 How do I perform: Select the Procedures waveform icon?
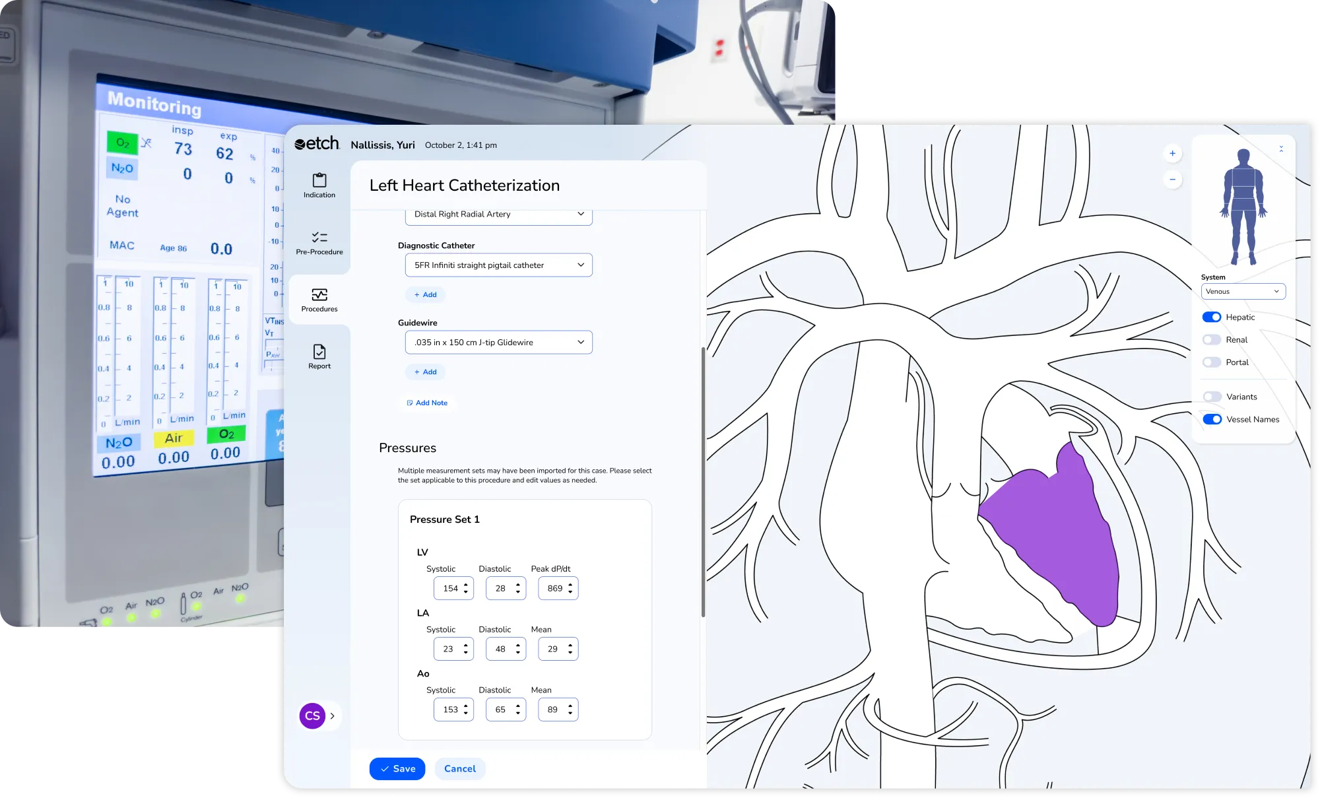click(x=319, y=294)
